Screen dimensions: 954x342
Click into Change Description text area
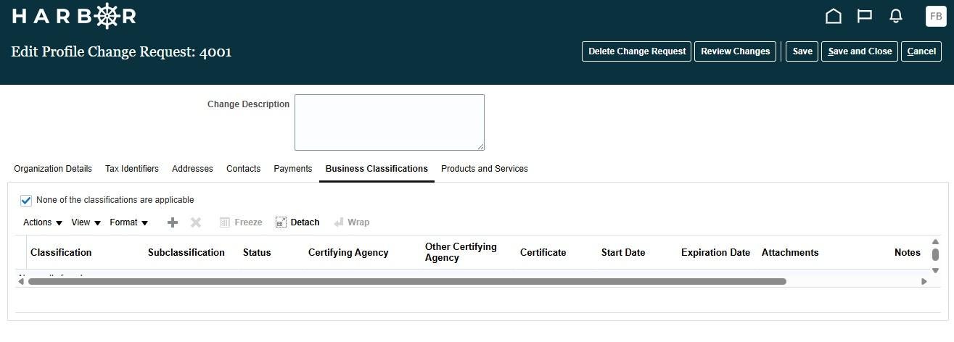tap(390, 122)
